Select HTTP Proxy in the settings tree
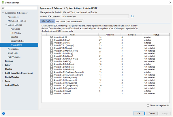Image resolution: width=173 pixels, height=117 pixels. click(16, 33)
